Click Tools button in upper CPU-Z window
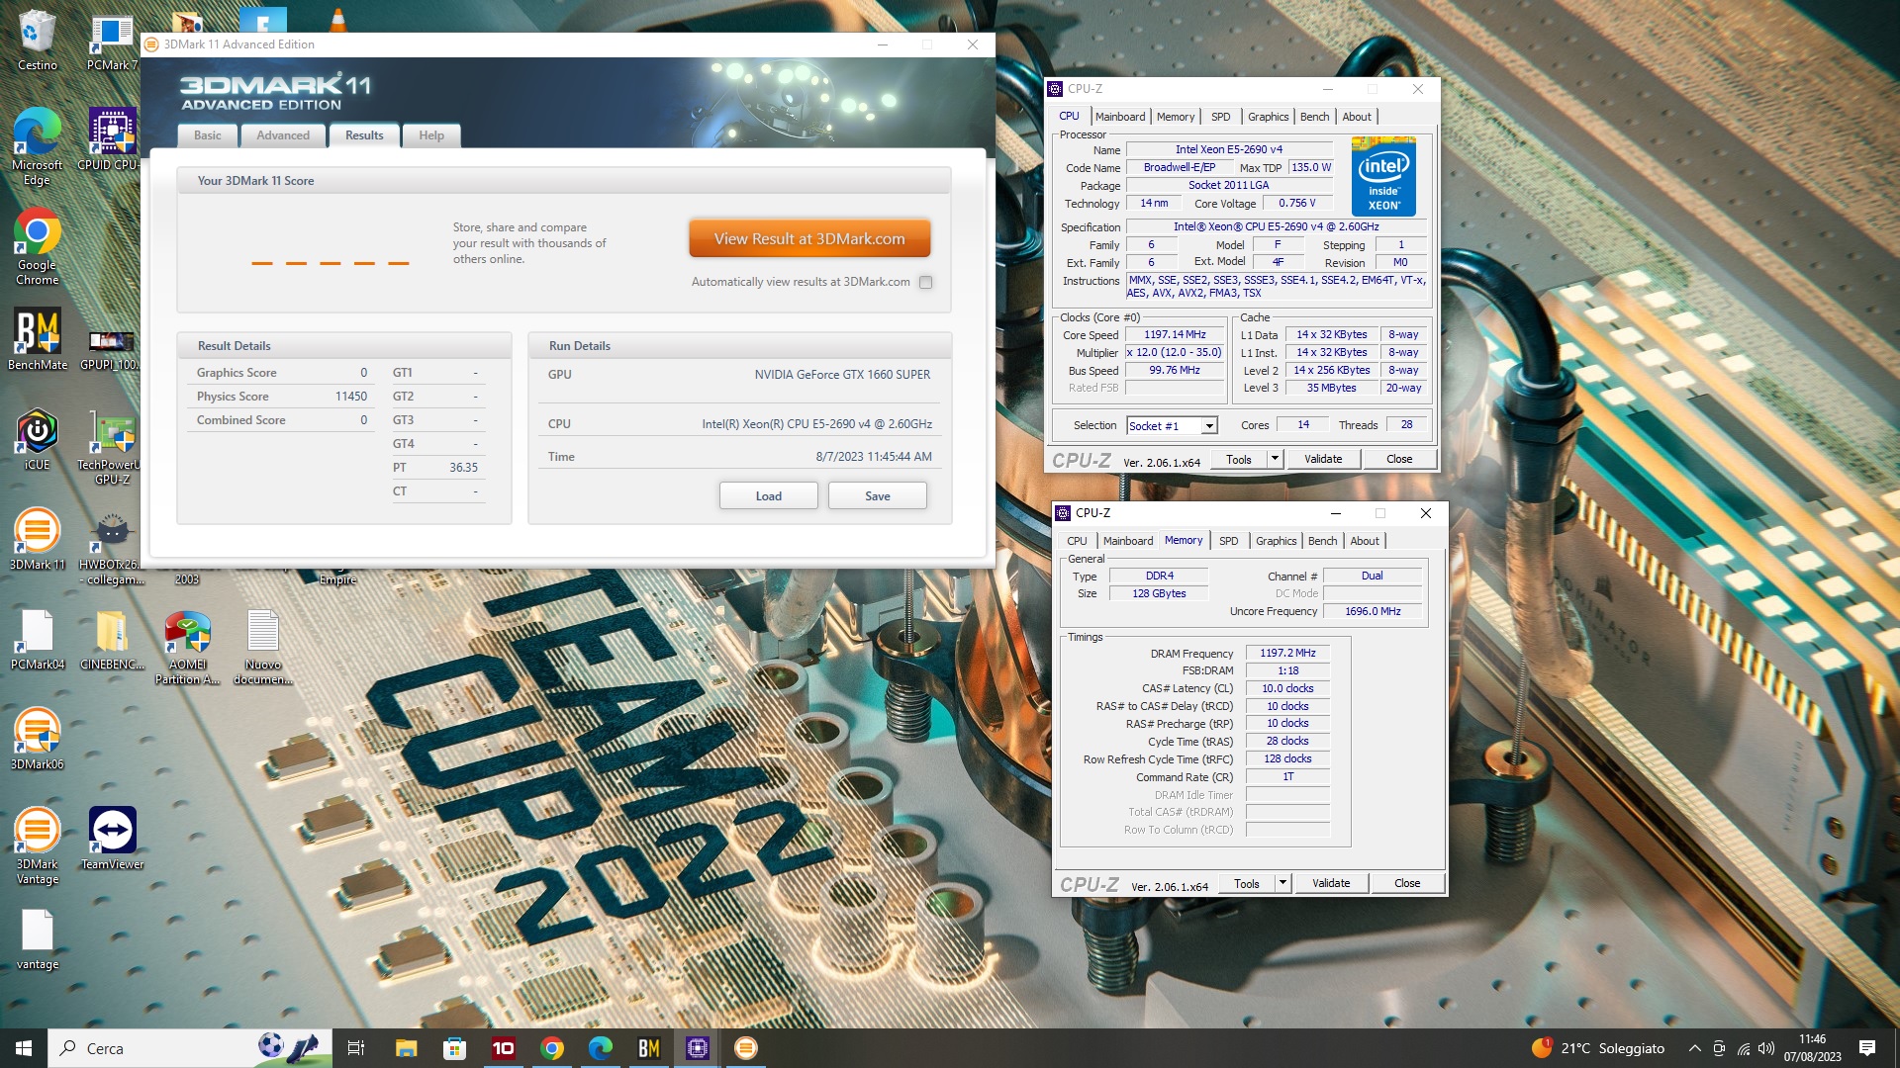1900x1068 pixels. click(1239, 459)
